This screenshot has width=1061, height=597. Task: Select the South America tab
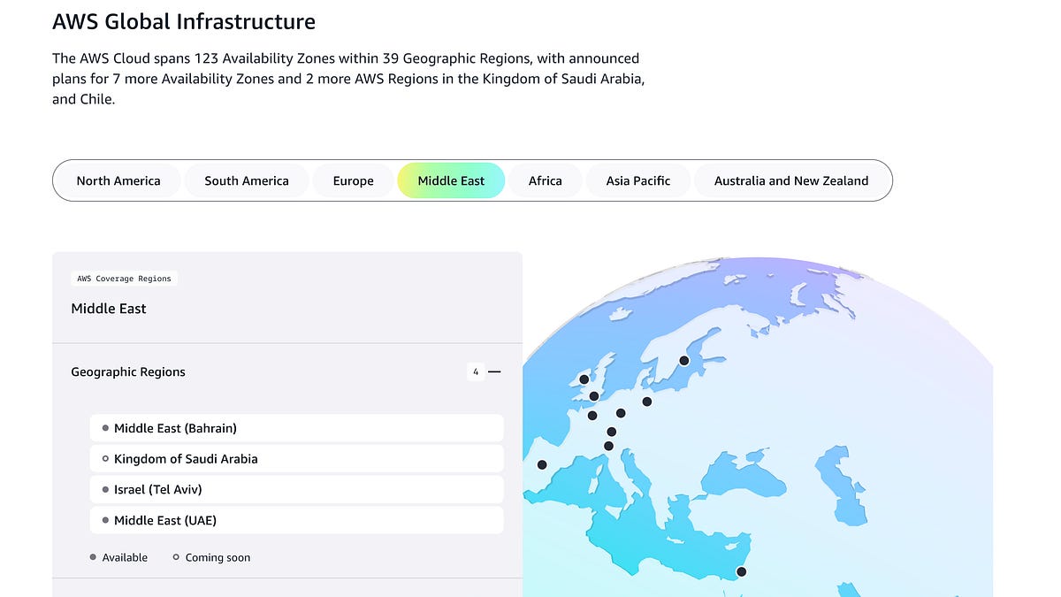pyautogui.click(x=247, y=180)
